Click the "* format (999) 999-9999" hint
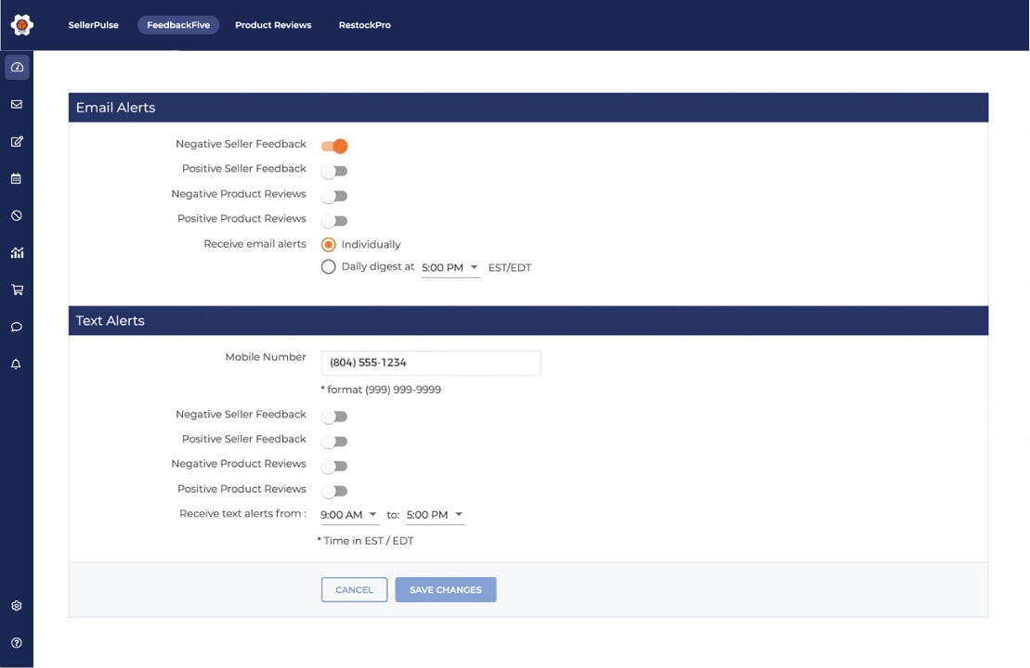Viewport: 1030px width, 668px height. pos(381,390)
